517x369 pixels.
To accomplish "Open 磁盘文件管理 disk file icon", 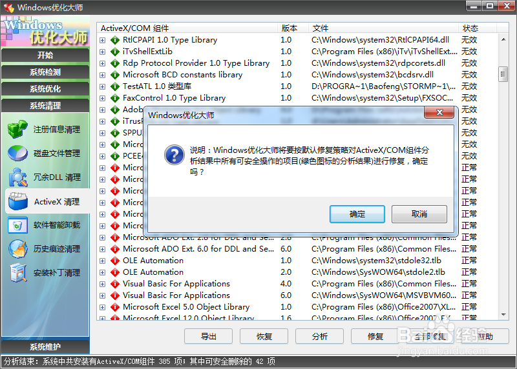I will pos(17,153).
